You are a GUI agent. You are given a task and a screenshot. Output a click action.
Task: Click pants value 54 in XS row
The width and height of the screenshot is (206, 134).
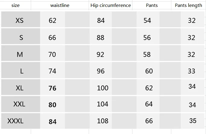pos(147,20)
